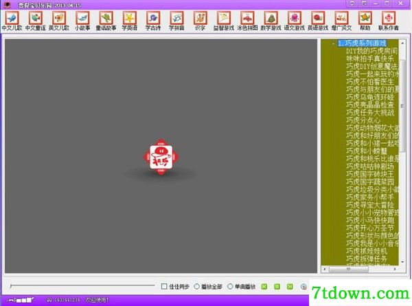This screenshot has width=412, height=306.
Task: Collapse the 1.巧虎系列游戏 tree node
Action: pos(334,43)
